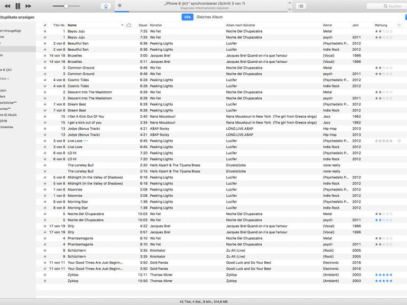Switch to the Gleiches Album filter
This screenshot has width=407, height=305.
(209, 17)
